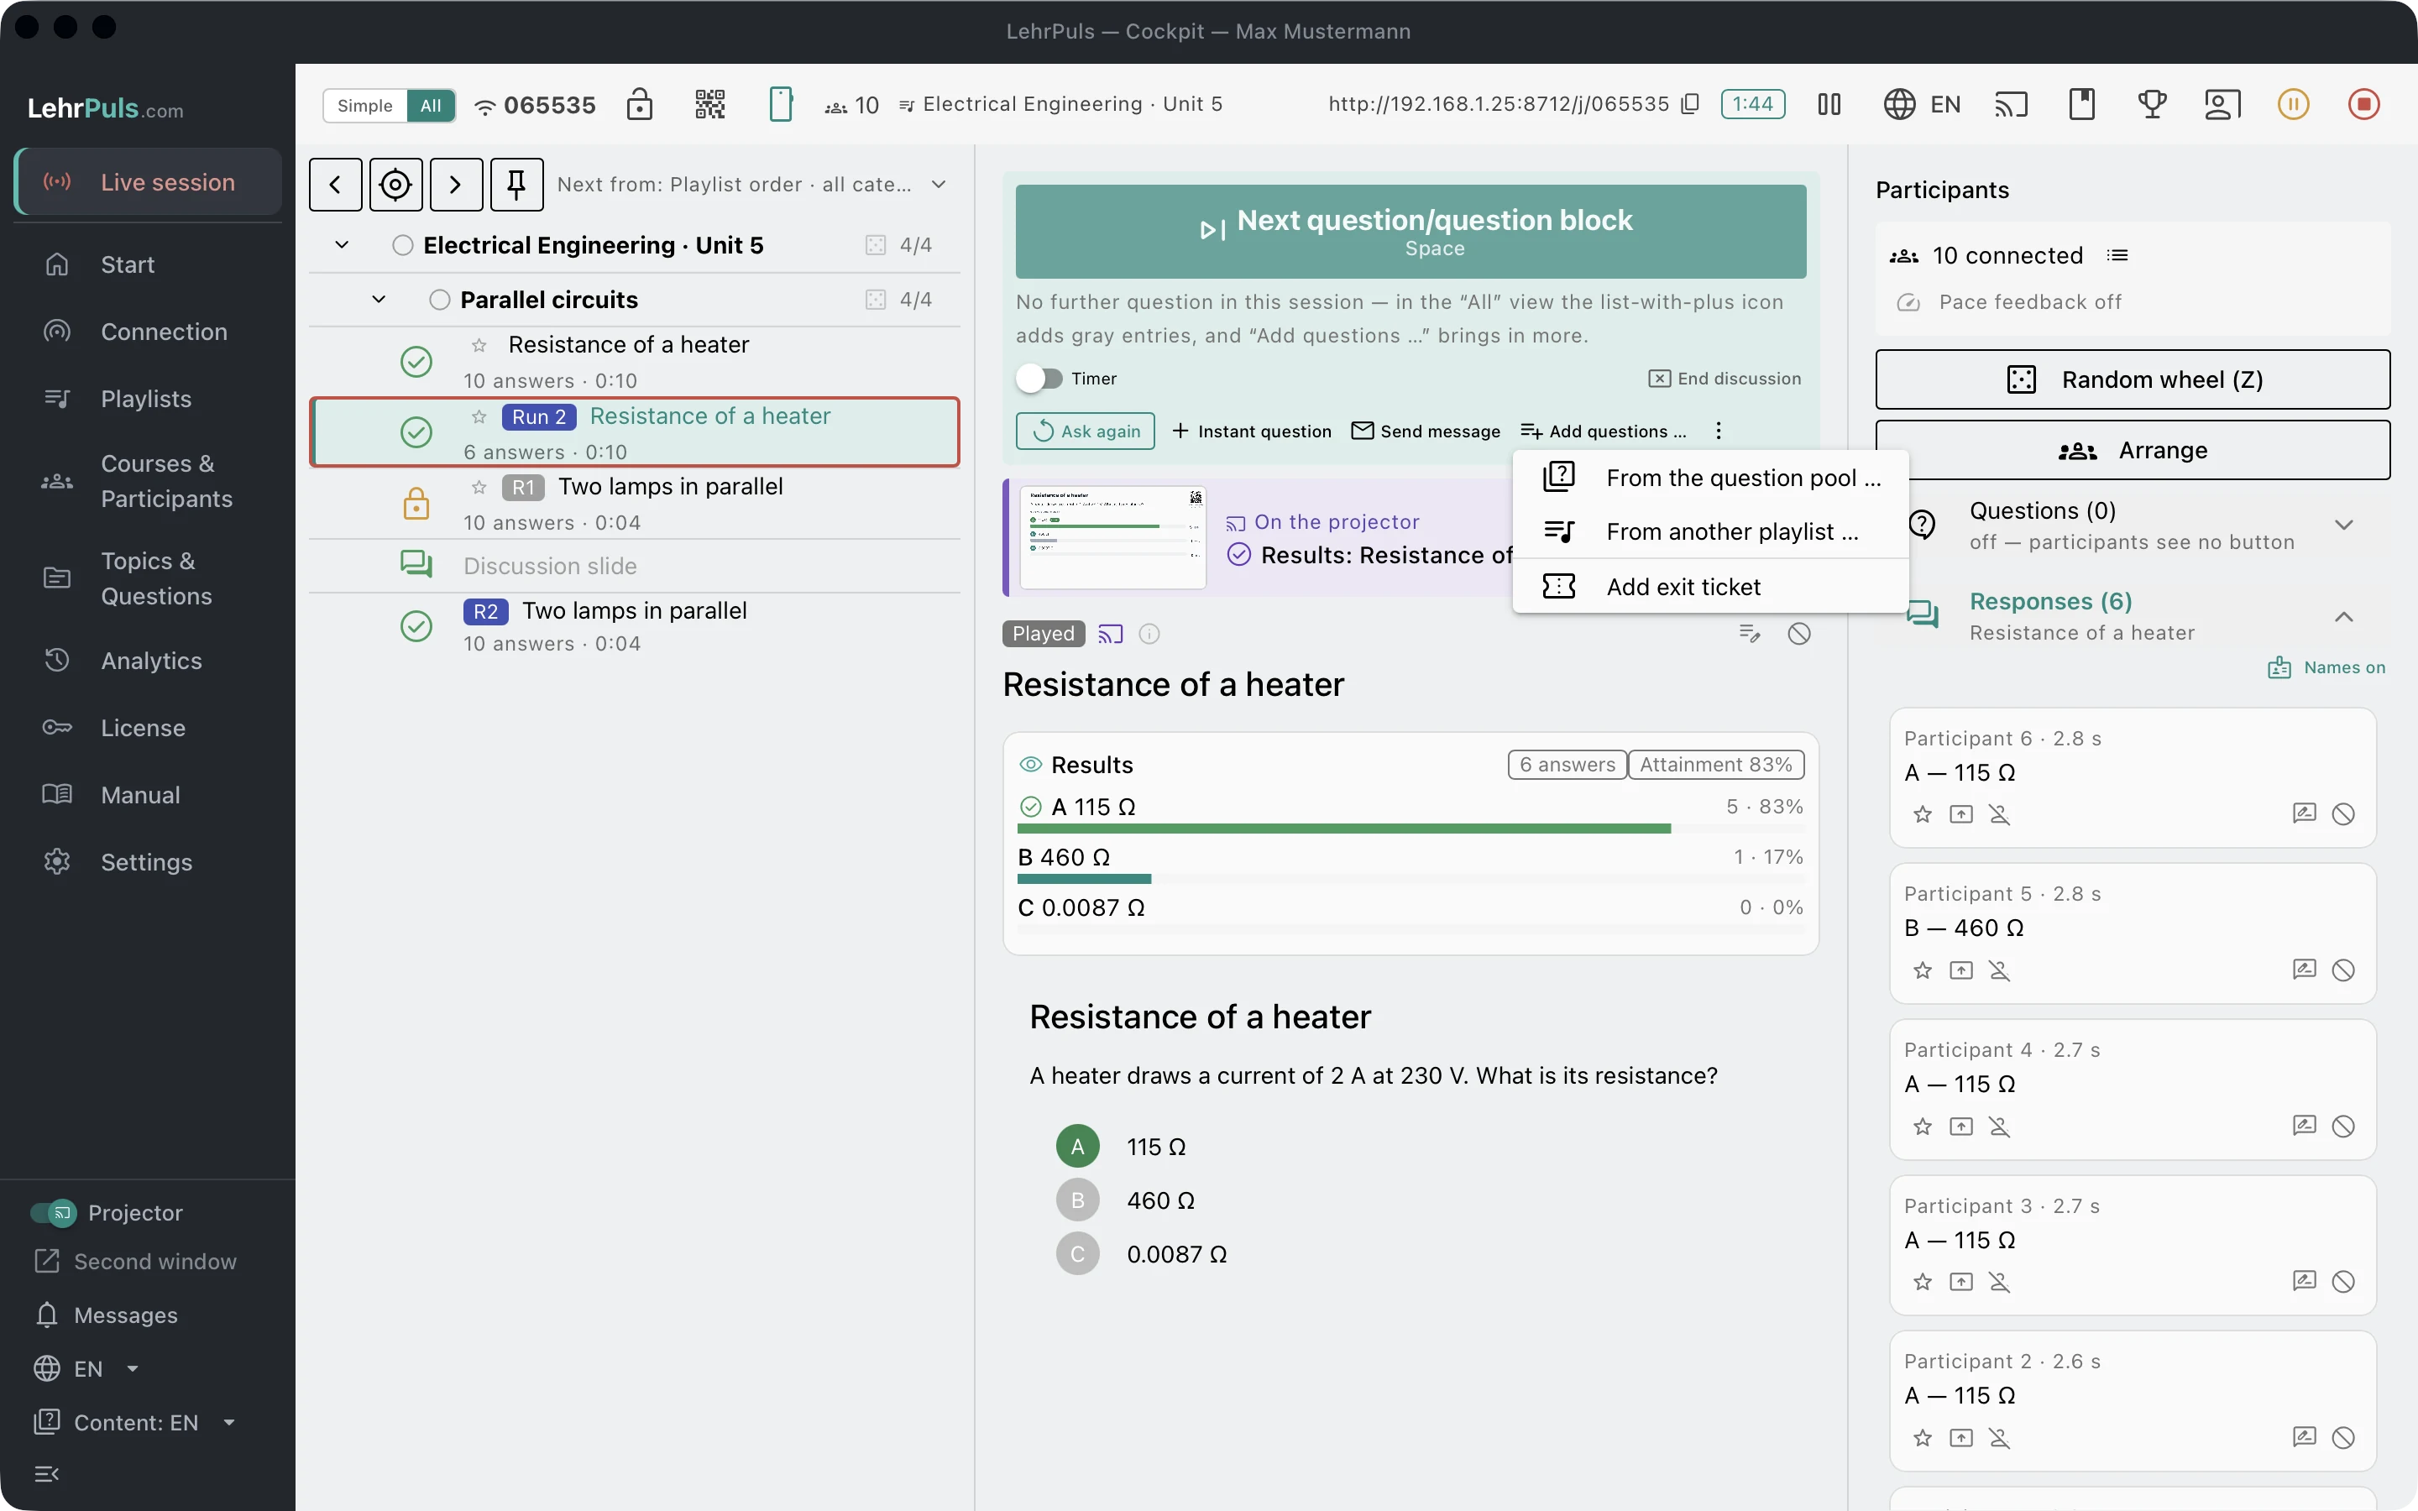Screen dimensions: 2418x1511
Task: Choose From the question pool menu item
Action: click(x=1710, y=478)
